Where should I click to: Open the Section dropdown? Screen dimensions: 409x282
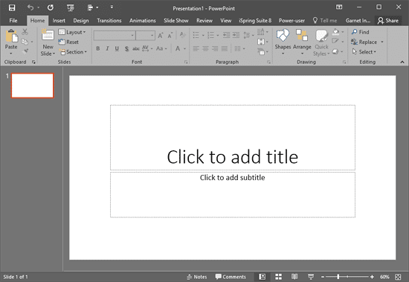tap(73, 51)
